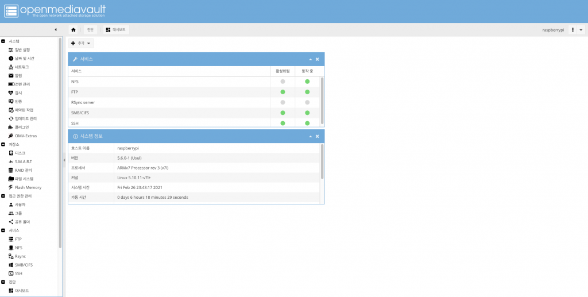The image size is (588, 297).
Task: Click the raspberrypi username at top right
Action: (x=553, y=30)
